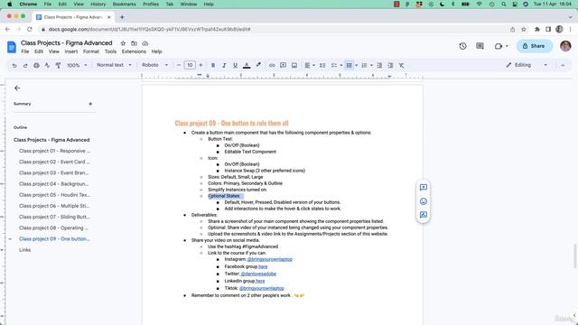Clear formatting
The width and height of the screenshot is (578, 325).
[x=401, y=65]
